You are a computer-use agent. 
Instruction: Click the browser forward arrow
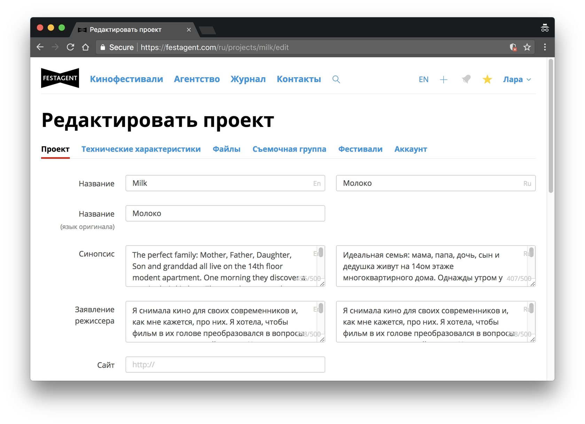[55, 47]
